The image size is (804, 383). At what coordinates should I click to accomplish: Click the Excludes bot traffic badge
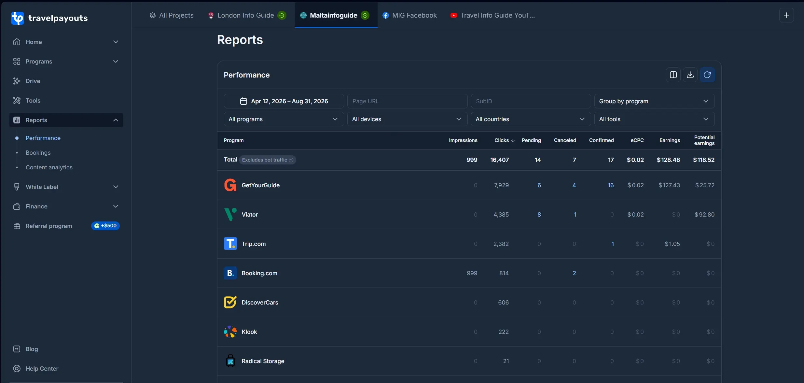tap(268, 160)
